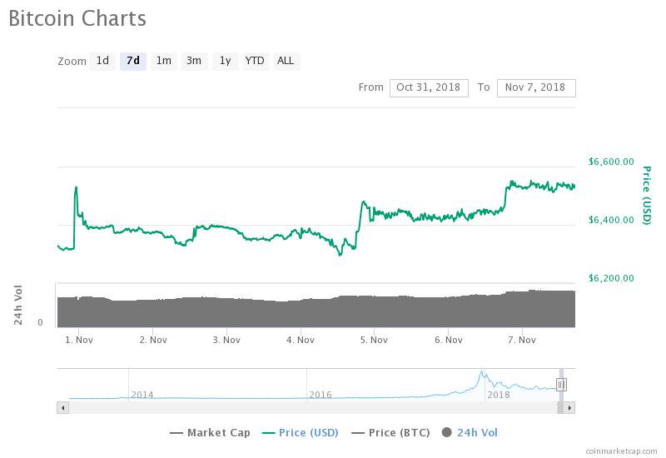Screen dimensions: 666x458
Task: Select the 1m zoom range
Action: (x=163, y=61)
